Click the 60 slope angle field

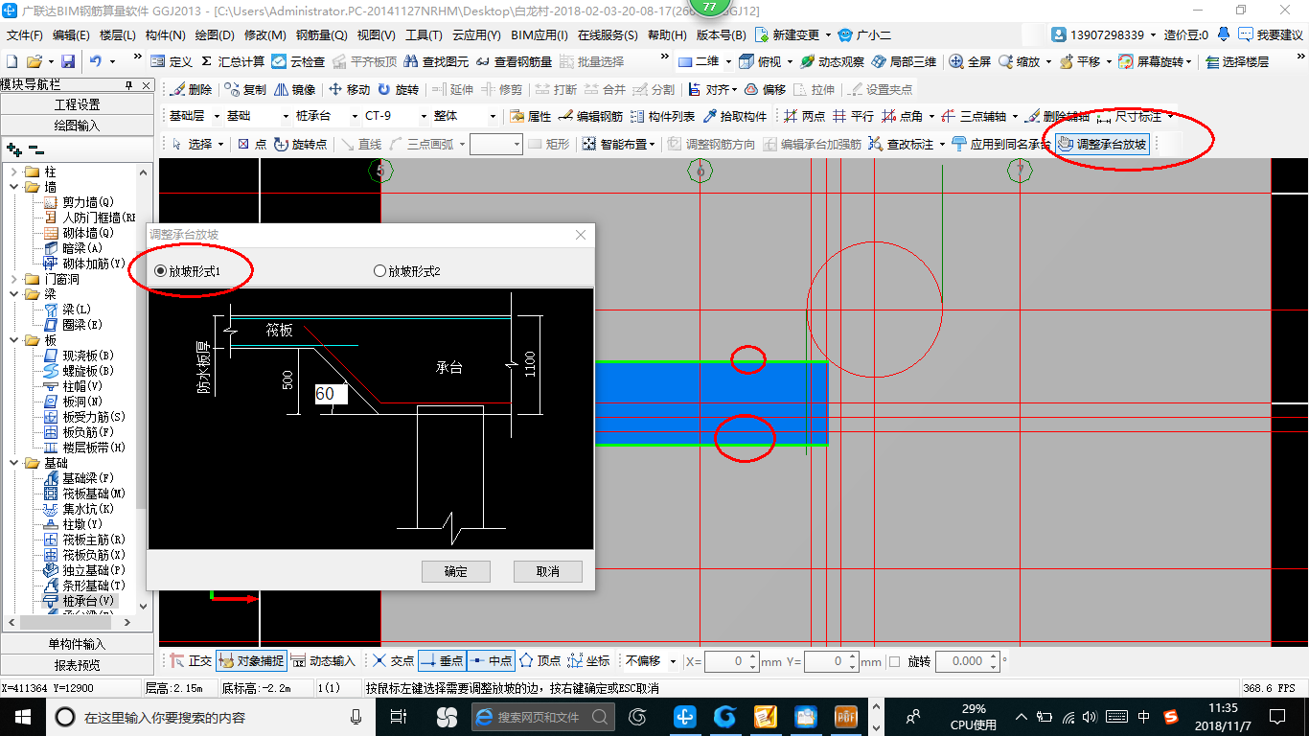(331, 394)
